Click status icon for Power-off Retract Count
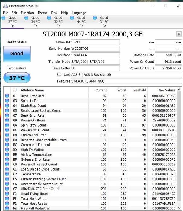Image resolution: width=183 pixels, height=211 pixels. pos(7,164)
